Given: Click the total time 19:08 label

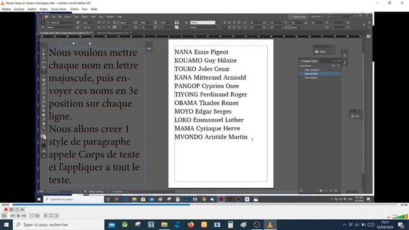Looking at the screenshot, I should point(403,204).
